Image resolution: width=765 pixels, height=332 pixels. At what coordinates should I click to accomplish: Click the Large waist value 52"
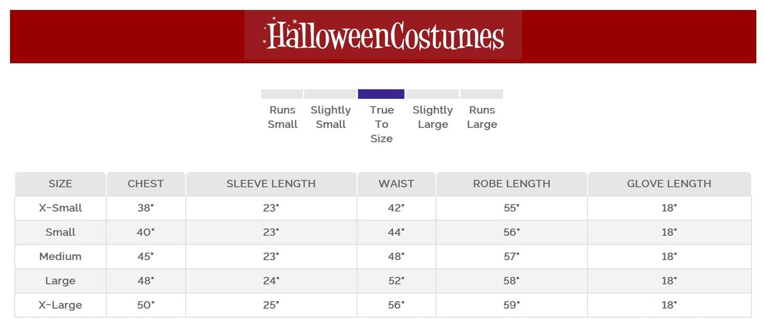(x=396, y=281)
